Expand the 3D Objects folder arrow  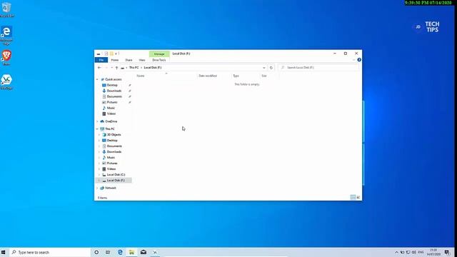point(99,135)
